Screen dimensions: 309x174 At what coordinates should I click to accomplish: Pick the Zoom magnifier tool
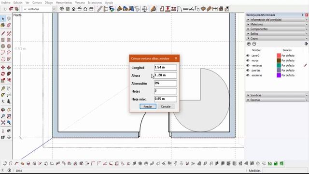pyautogui.click(x=3, y=116)
